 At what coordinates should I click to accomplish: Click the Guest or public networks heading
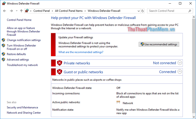point(83,72)
